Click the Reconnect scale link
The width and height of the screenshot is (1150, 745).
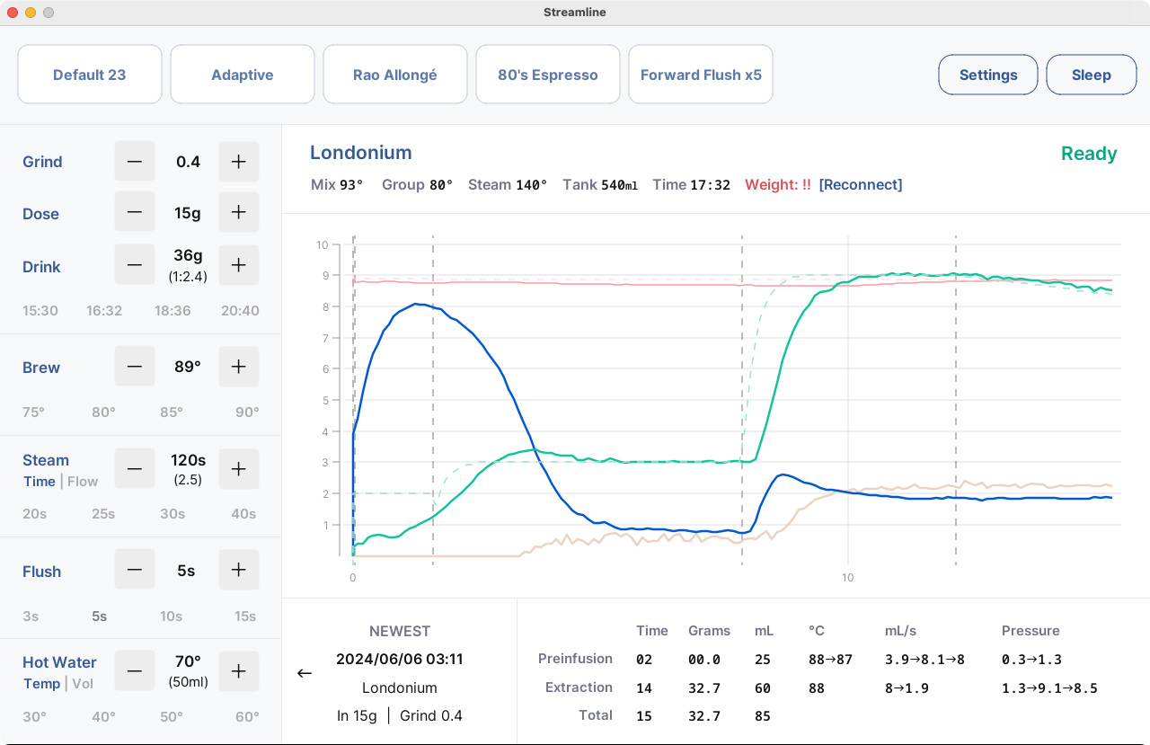tap(861, 184)
